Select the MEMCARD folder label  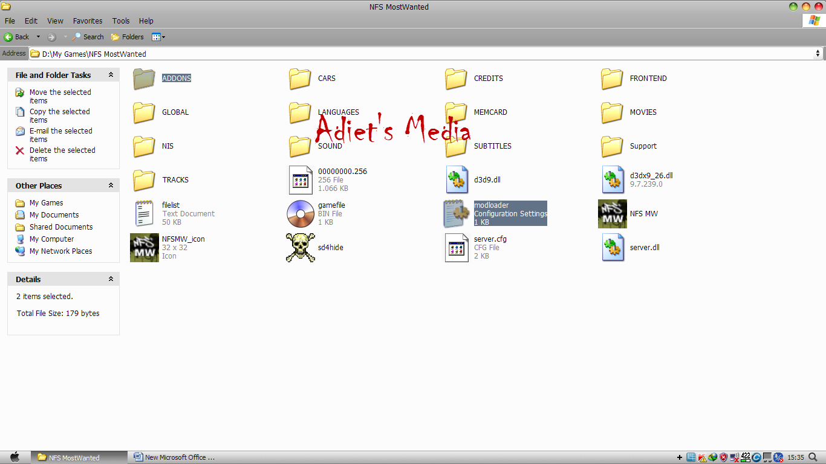490,112
